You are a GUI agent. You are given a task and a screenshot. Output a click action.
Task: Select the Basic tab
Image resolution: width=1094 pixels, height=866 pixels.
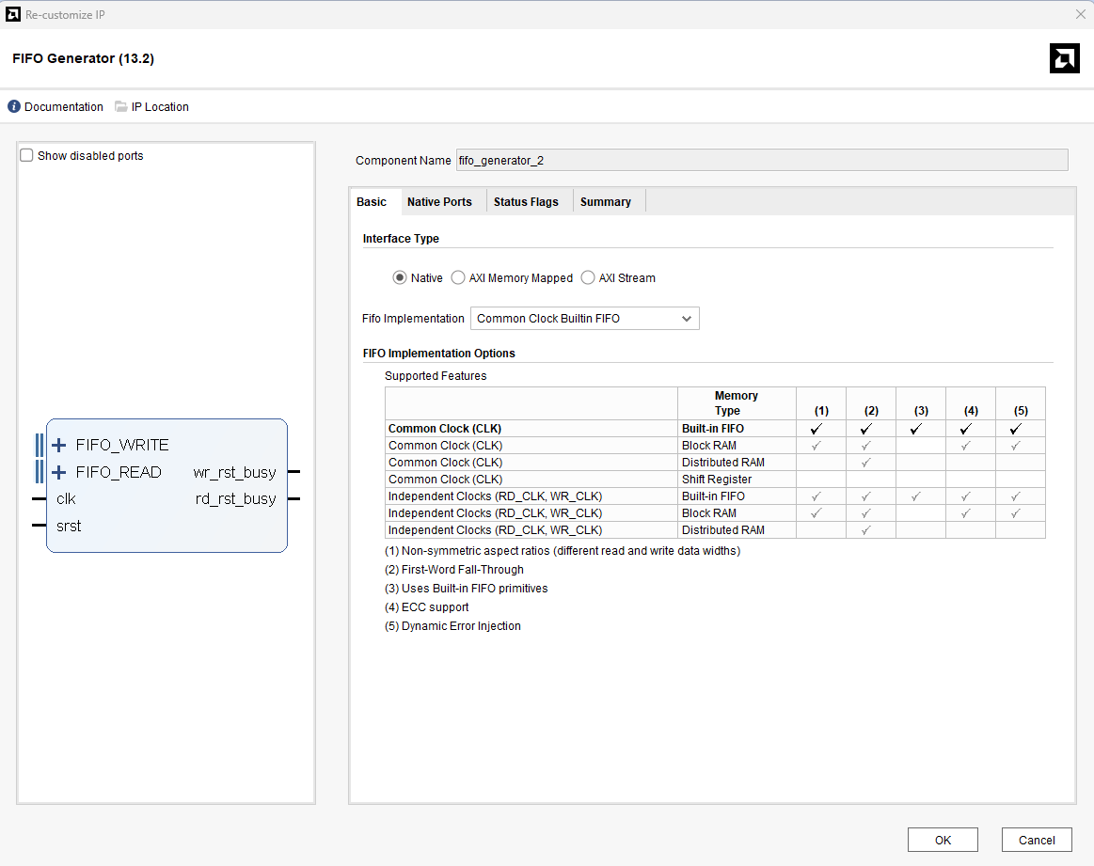pyautogui.click(x=372, y=202)
